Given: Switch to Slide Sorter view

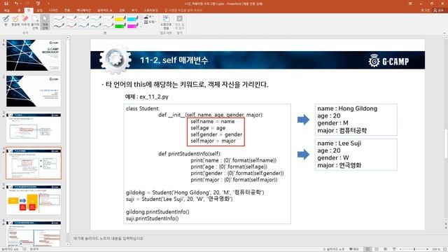Looking at the screenshot, I should point(377,249).
